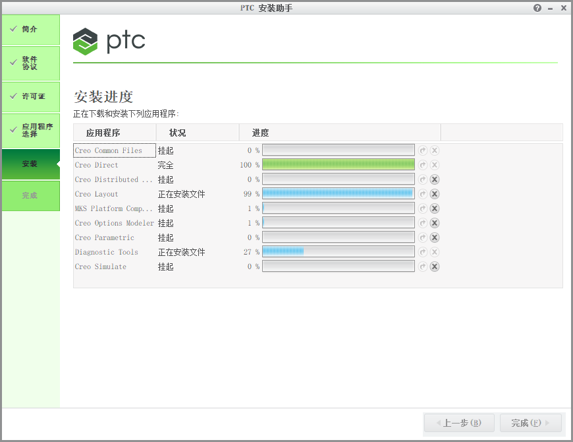Viewport: 573px width, 442px height.
Task: Click the retry icon for Creo Direct
Action: tap(423, 165)
